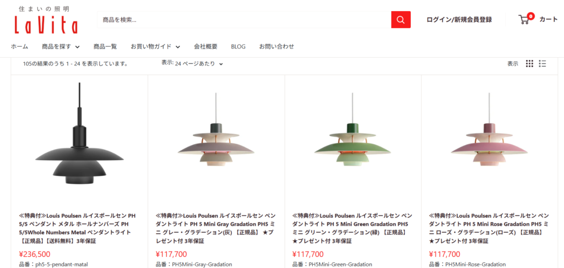Click ログイン/新規会員登録 link
564x268 pixels.
(459, 20)
